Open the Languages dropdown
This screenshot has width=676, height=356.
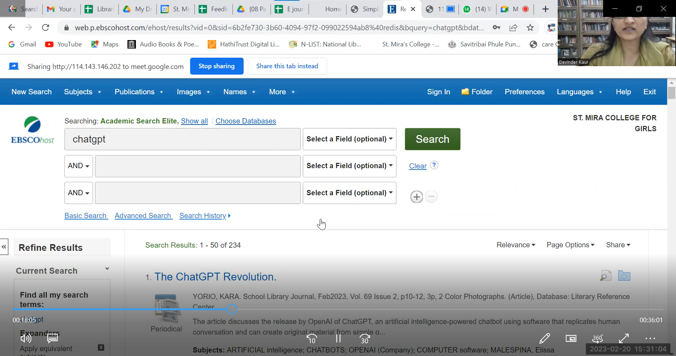(579, 92)
